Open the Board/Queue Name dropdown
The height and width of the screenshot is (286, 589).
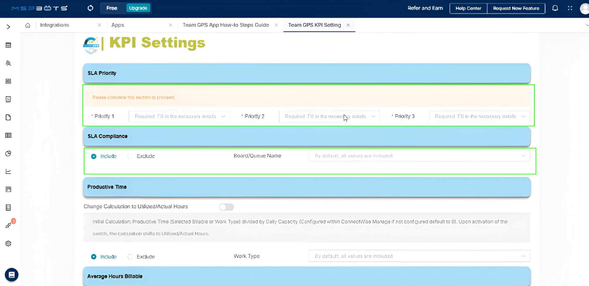[x=419, y=156]
